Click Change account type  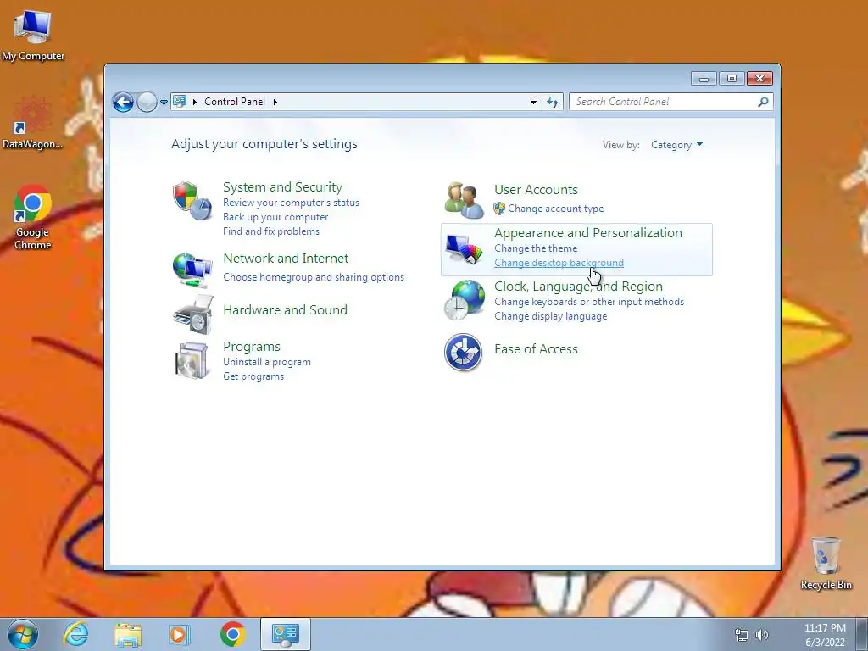click(x=556, y=209)
